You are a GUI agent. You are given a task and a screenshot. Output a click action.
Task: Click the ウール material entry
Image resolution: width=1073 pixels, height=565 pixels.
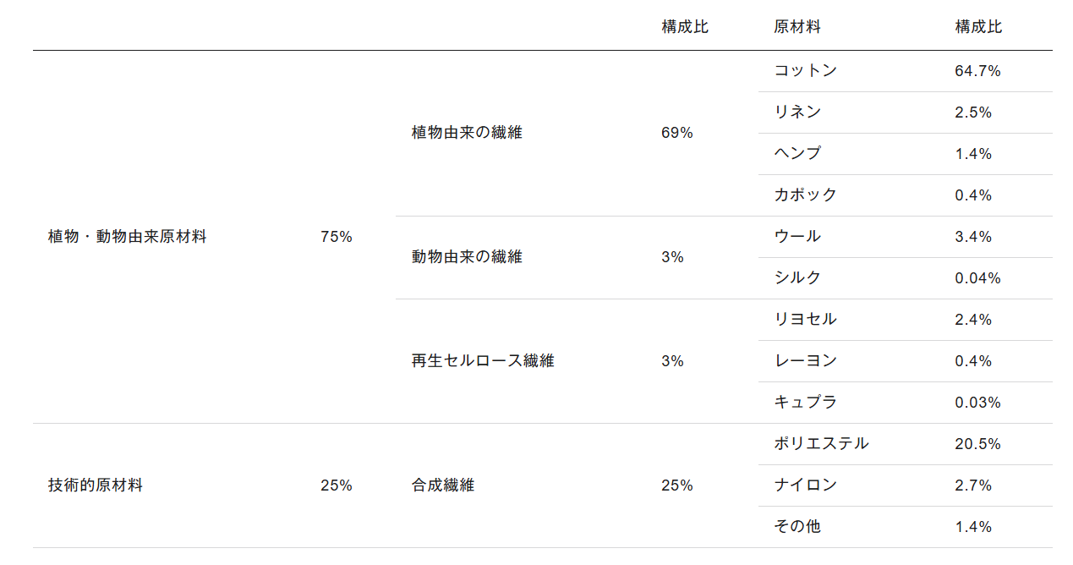click(x=797, y=237)
